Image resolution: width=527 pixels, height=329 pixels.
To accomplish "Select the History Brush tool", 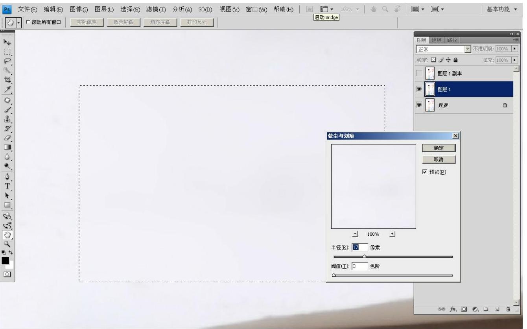I will [7, 128].
